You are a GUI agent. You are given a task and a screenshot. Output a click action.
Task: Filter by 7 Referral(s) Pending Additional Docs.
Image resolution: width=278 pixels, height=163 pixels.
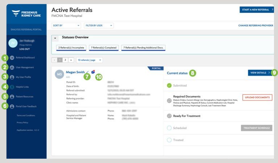point(143,48)
